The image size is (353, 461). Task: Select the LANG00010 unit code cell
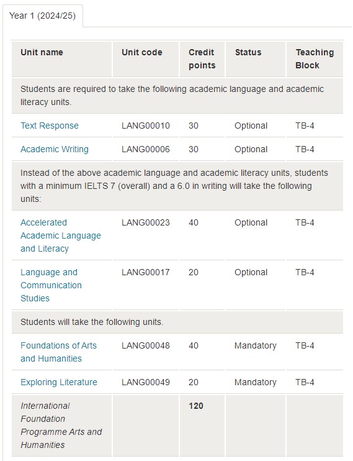(x=146, y=126)
